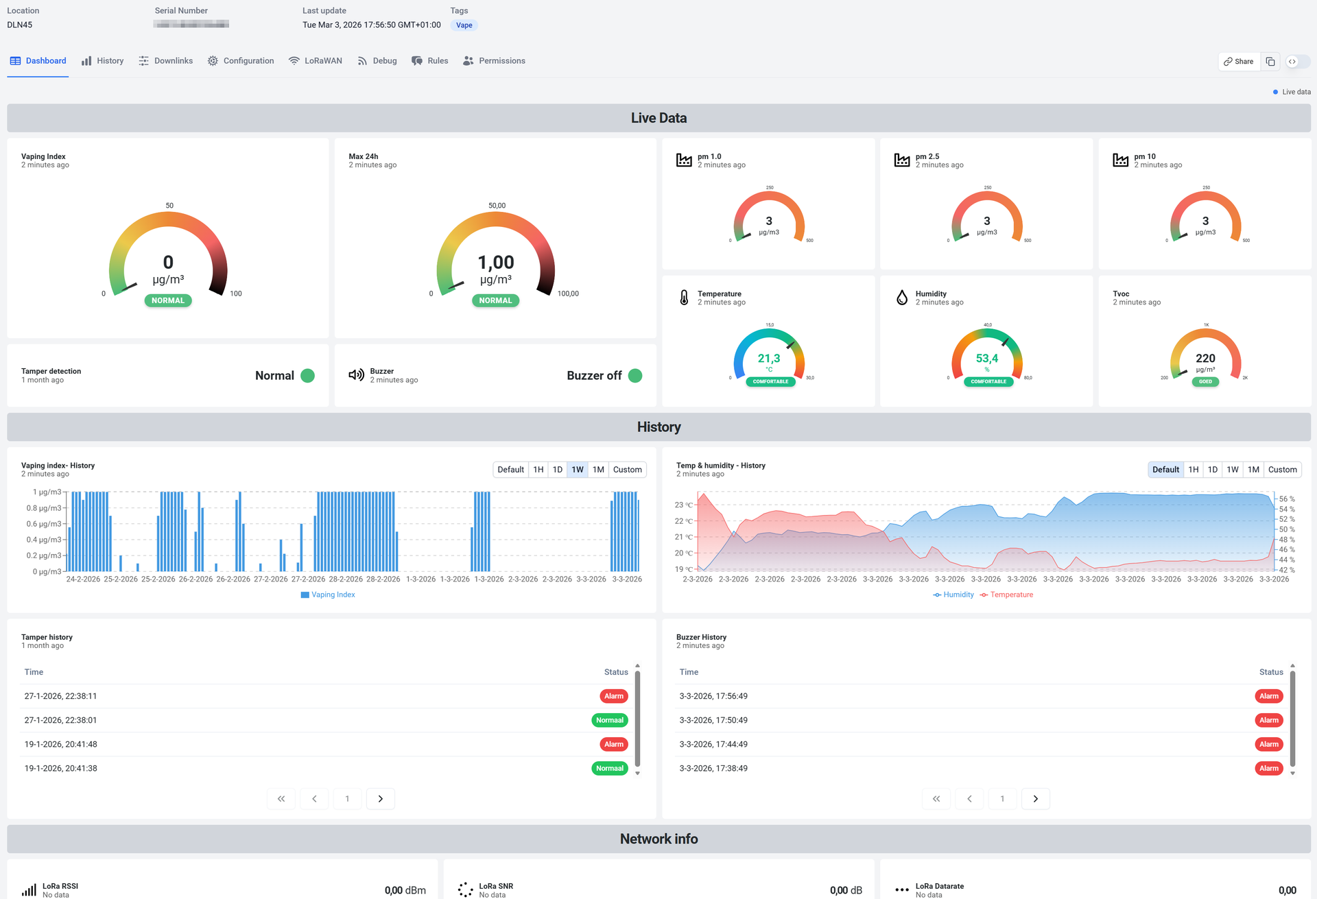Jump to first Buzzer History page
The width and height of the screenshot is (1317, 899).
click(x=936, y=799)
